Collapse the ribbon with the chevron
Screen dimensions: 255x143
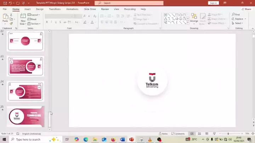[x=253, y=28]
